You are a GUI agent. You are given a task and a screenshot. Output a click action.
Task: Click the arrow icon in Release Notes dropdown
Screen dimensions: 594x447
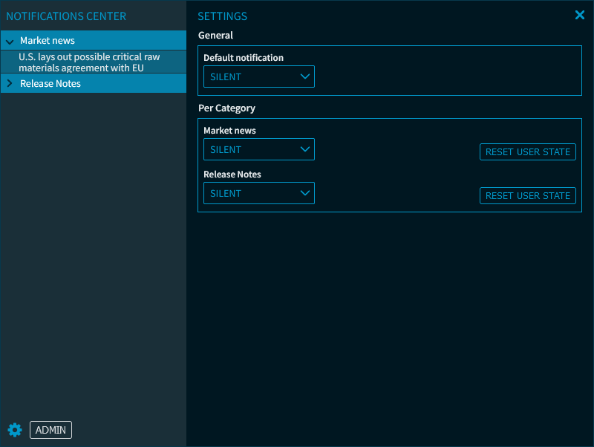tap(304, 193)
